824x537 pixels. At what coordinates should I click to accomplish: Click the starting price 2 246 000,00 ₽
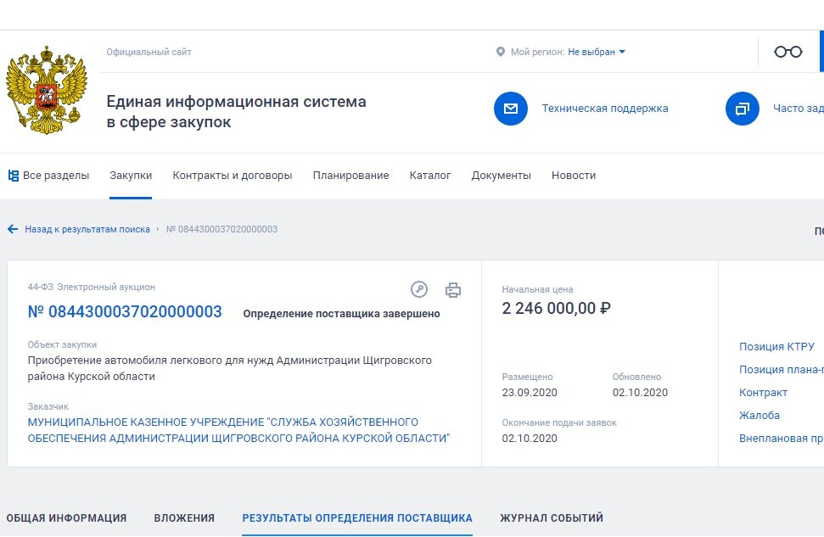pyautogui.click(x=556, y=309)
